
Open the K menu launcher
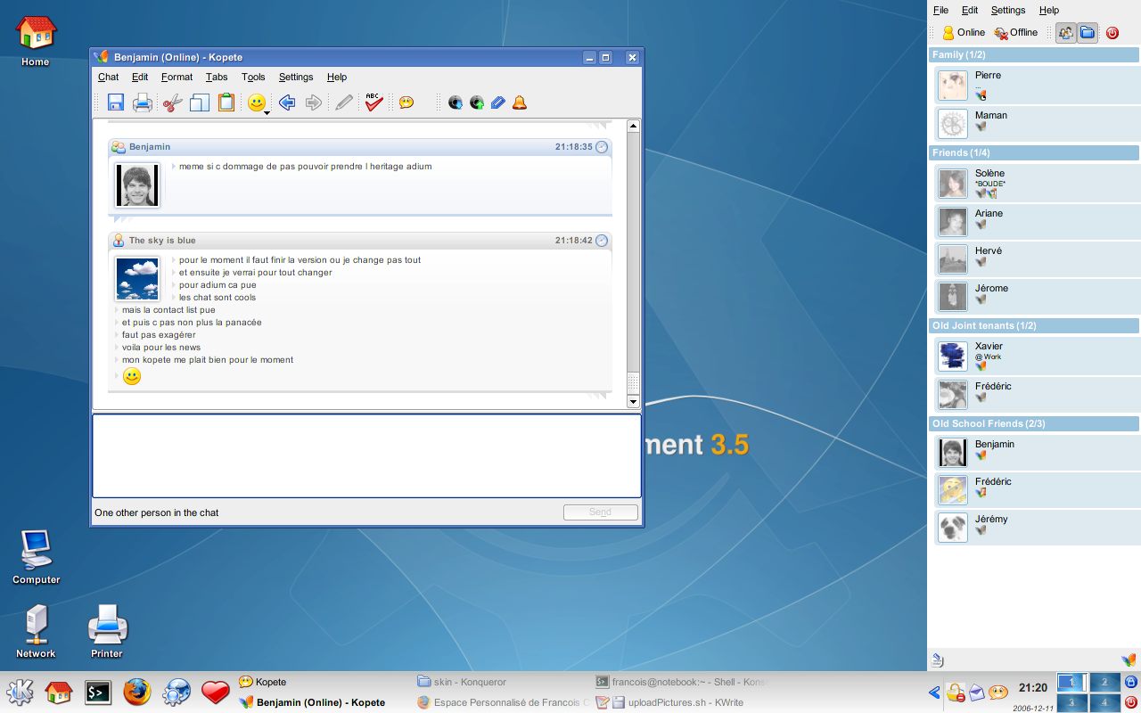(21, 693)
